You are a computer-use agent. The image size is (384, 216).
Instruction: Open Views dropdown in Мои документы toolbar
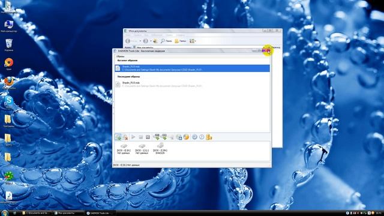click(193, 41)
